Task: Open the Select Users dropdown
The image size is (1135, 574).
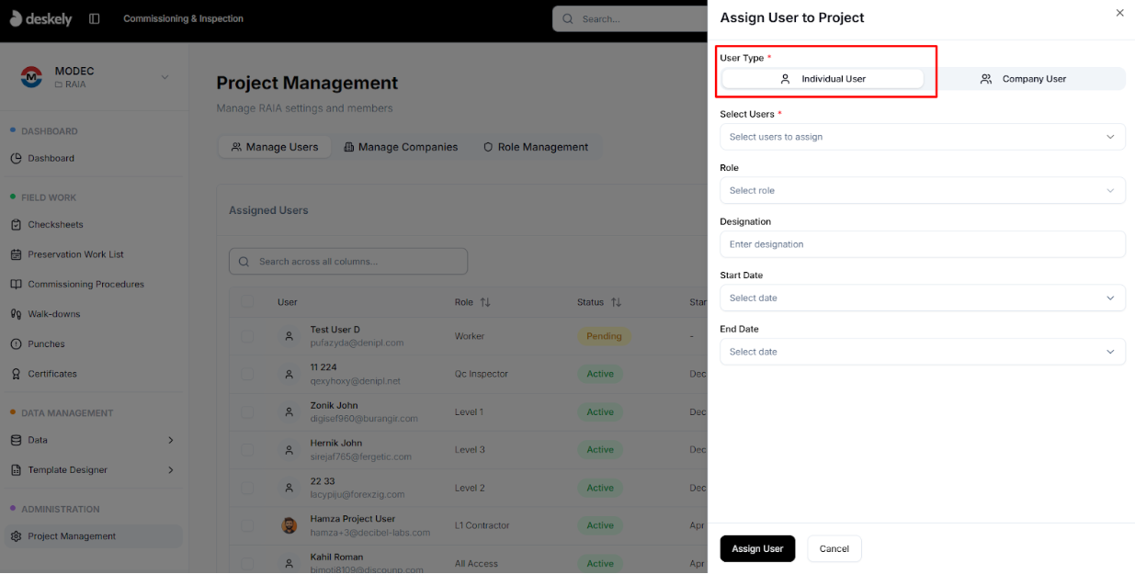Action: coord(922,136)
